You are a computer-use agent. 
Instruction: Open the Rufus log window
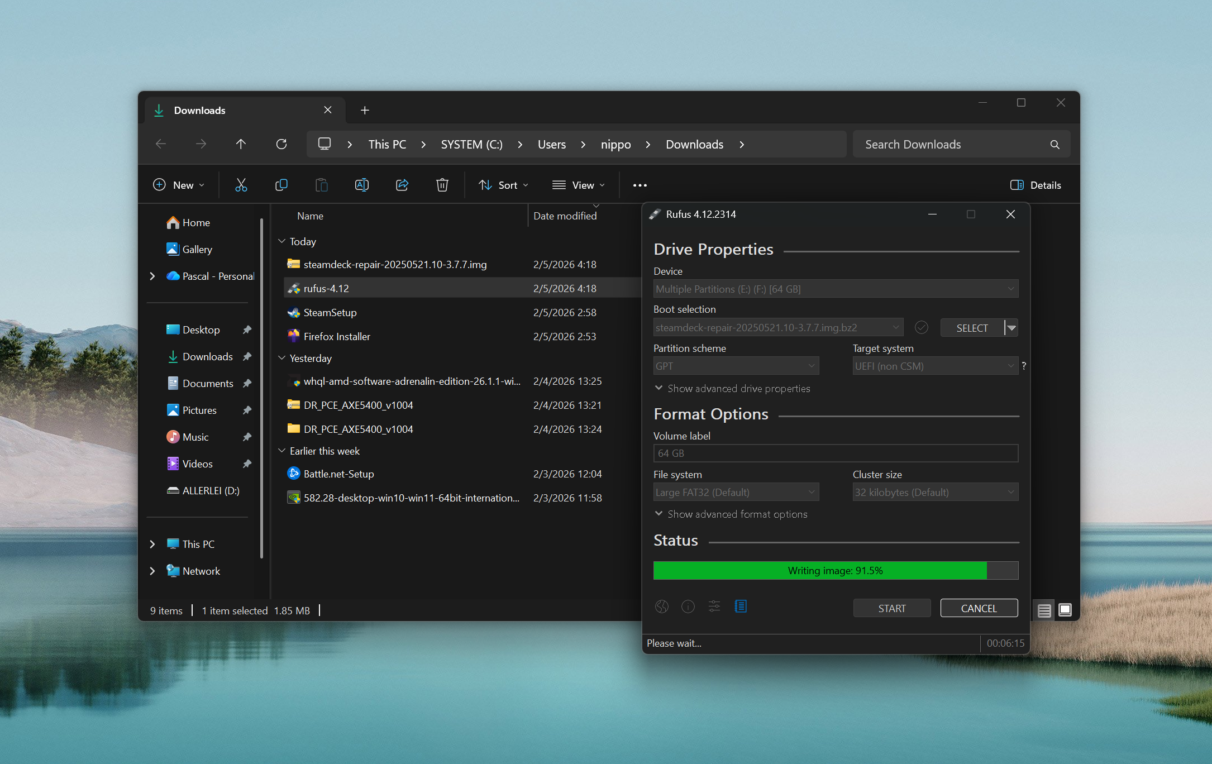pos(741,607)
